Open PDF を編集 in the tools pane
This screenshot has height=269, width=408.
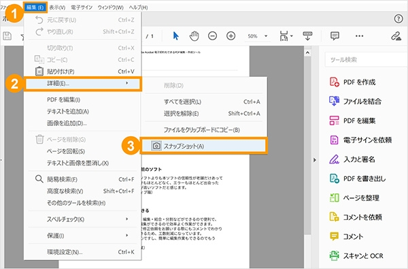pos(353,121)
